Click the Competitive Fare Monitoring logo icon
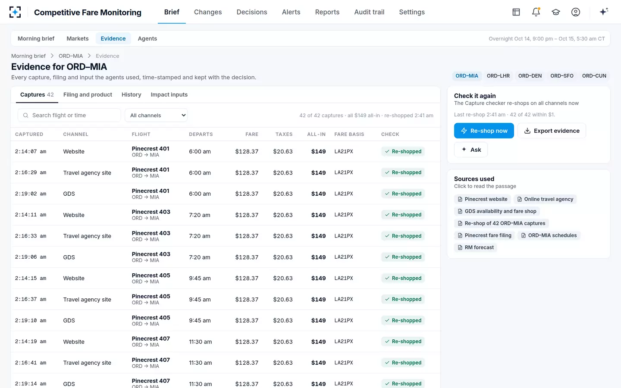 pos(15,12)
